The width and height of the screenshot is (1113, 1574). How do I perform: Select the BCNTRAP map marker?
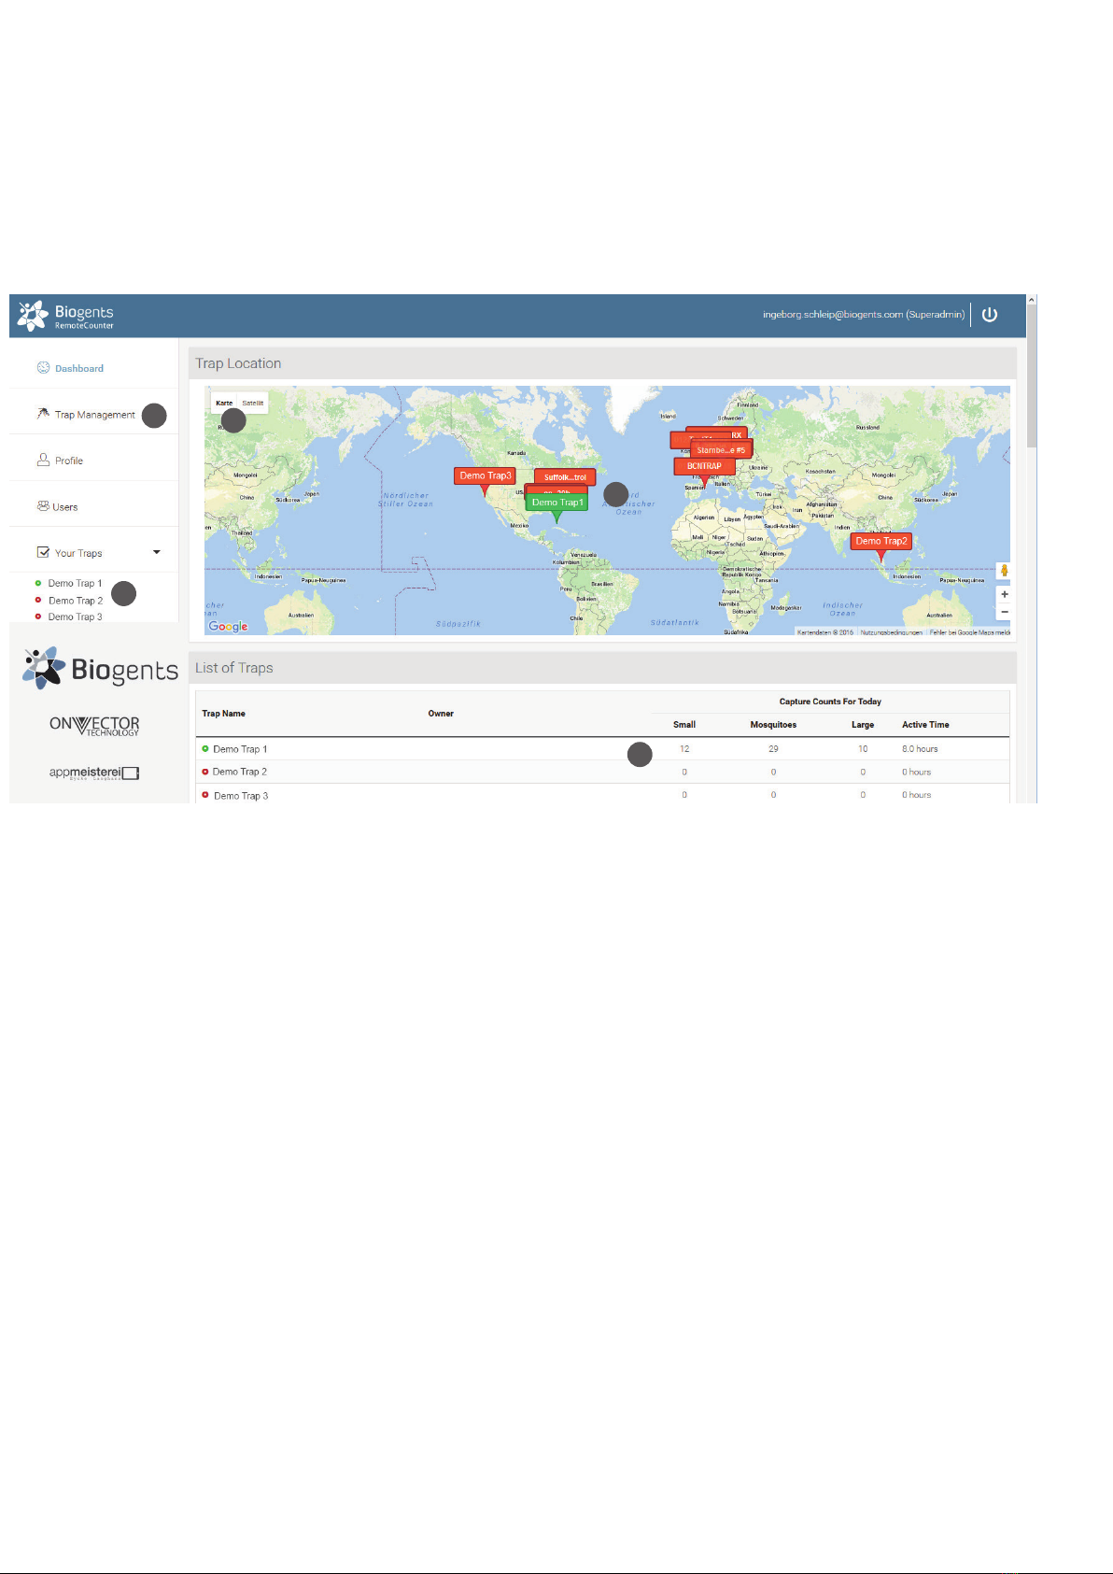pyautogui.click(x=704, y=468)
